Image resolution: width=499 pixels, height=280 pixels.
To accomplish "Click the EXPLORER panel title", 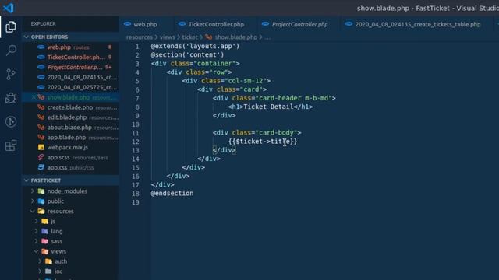I will [44, 24].
